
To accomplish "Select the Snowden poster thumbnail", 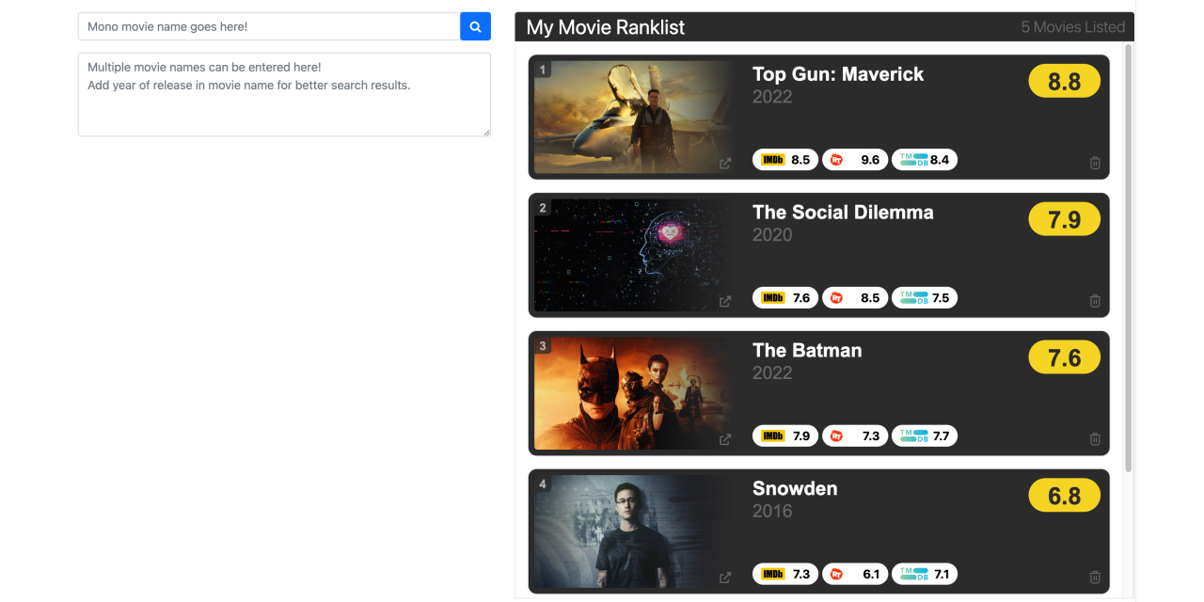I will pos(634,531).
